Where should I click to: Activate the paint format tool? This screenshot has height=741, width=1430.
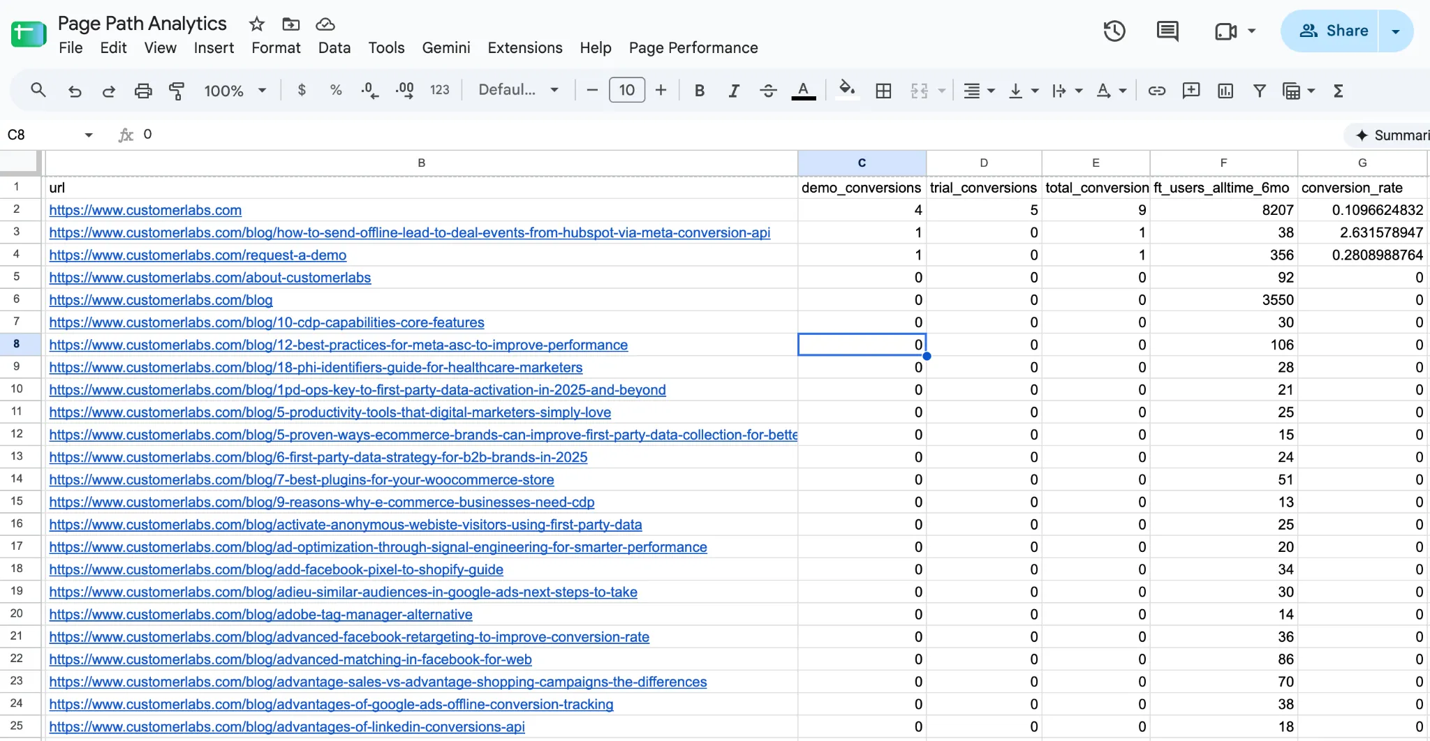click(177, 91)
